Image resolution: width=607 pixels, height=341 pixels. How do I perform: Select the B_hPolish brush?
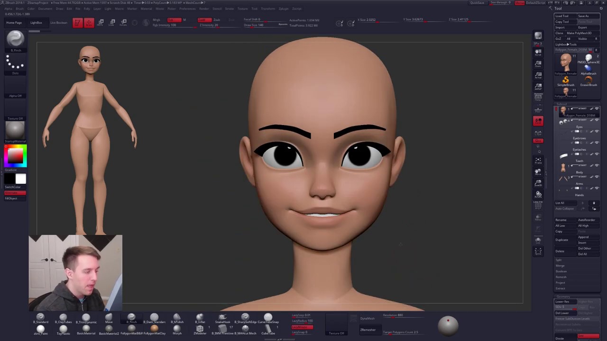pos(177,318)
